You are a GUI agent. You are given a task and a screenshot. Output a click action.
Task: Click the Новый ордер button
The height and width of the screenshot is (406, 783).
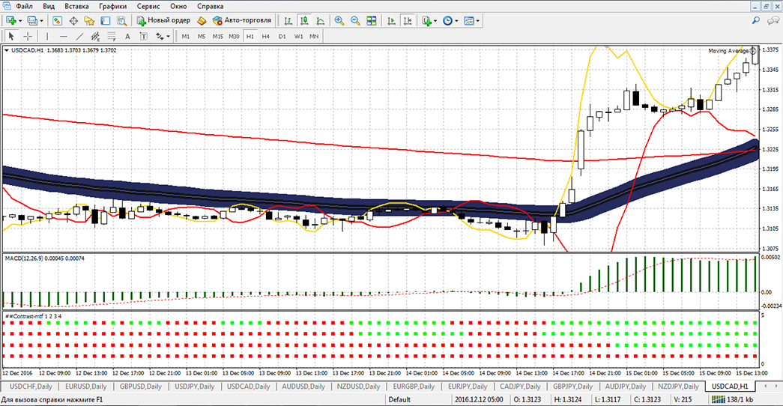pos(164,20)
